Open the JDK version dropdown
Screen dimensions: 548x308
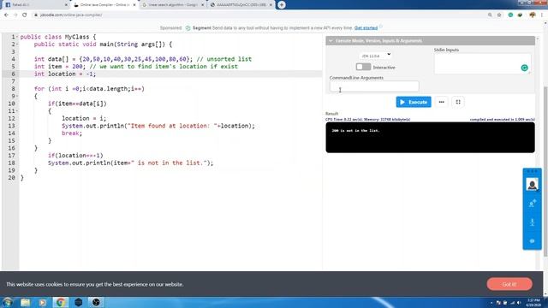point(375,56)
